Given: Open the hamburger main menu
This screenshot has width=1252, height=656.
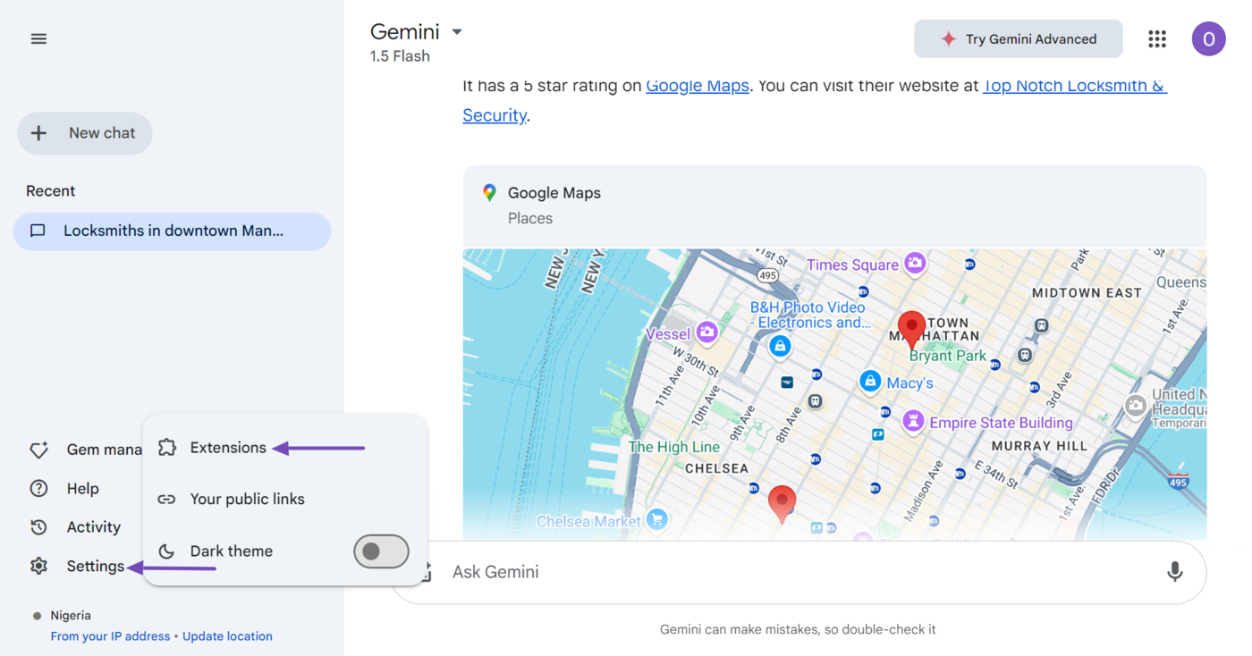Looking at the screenshot, I should [38, 39].
